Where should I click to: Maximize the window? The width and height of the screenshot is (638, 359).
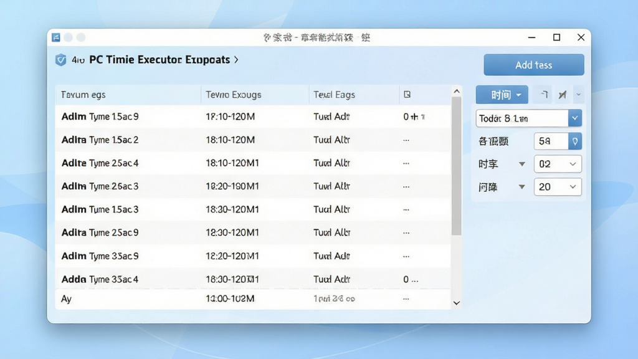(x=556, y=37)
